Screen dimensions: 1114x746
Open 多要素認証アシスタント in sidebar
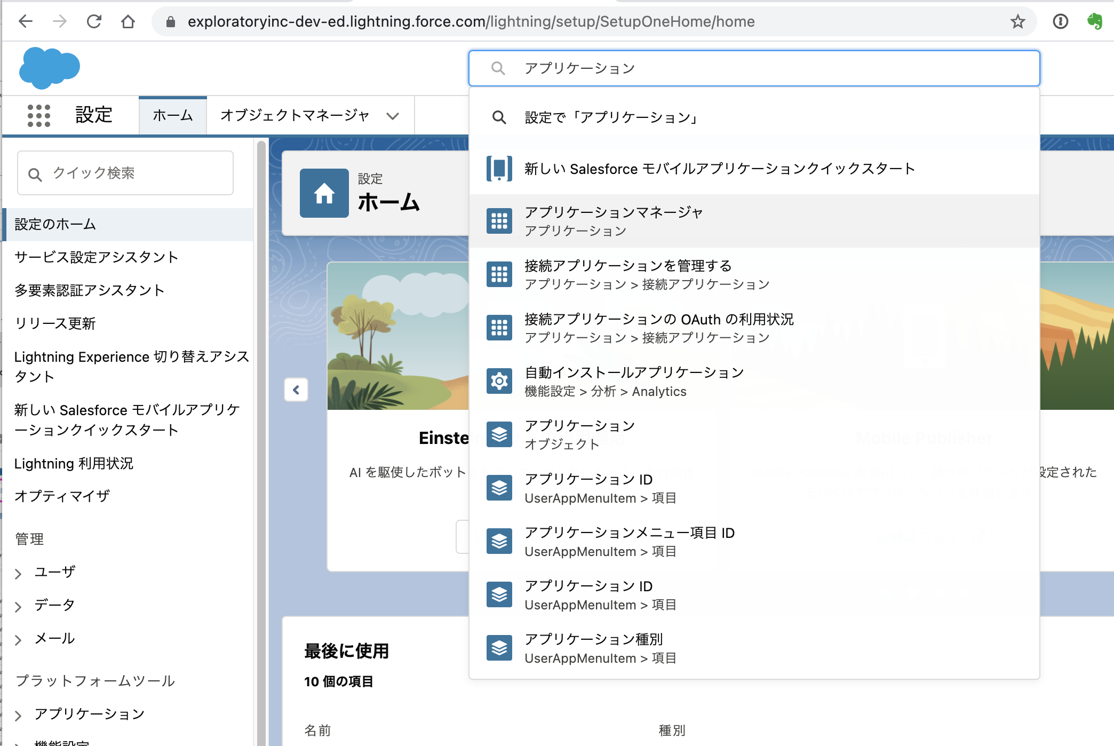(x=90, y=290)
